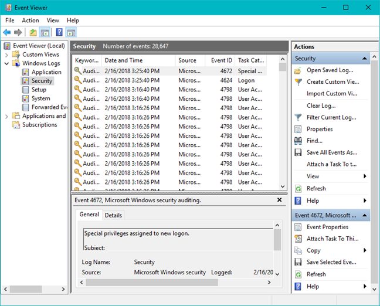Collapse the Windows Logs node
The height and width of the screenshot is (306, 380).
6,63
